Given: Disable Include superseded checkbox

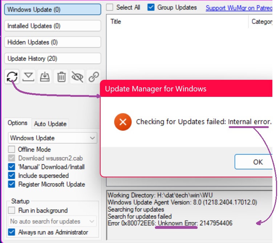Looking at the screenshot, I should [12, 176].
